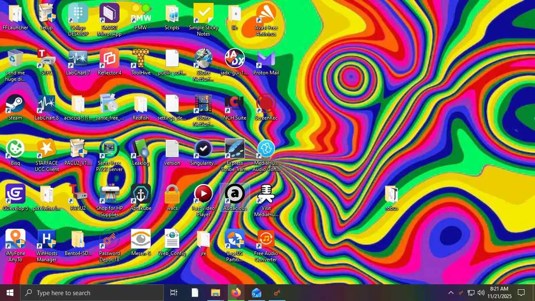Select the ToolHive icon

tap(141, 63)
